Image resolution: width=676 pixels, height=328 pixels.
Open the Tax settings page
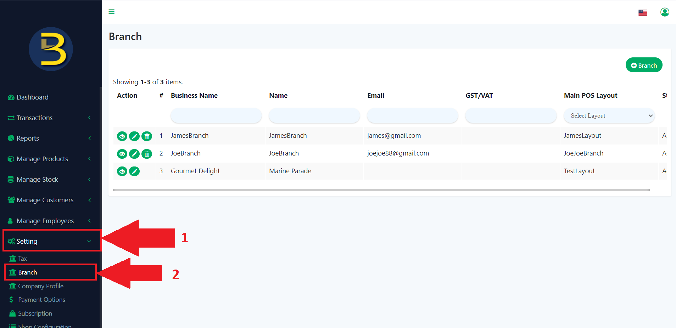pos(22,258)
